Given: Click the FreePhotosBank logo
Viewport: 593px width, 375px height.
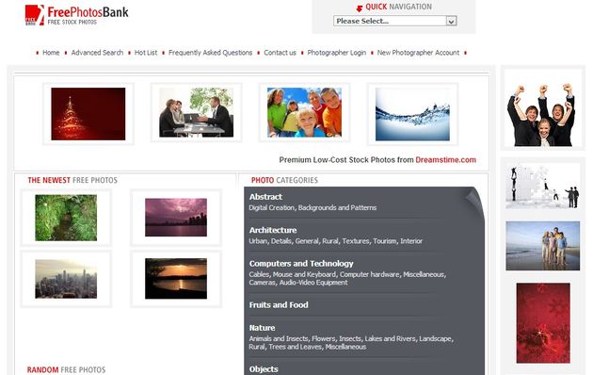Looking at the screenshot, I should tap(77, 15).
